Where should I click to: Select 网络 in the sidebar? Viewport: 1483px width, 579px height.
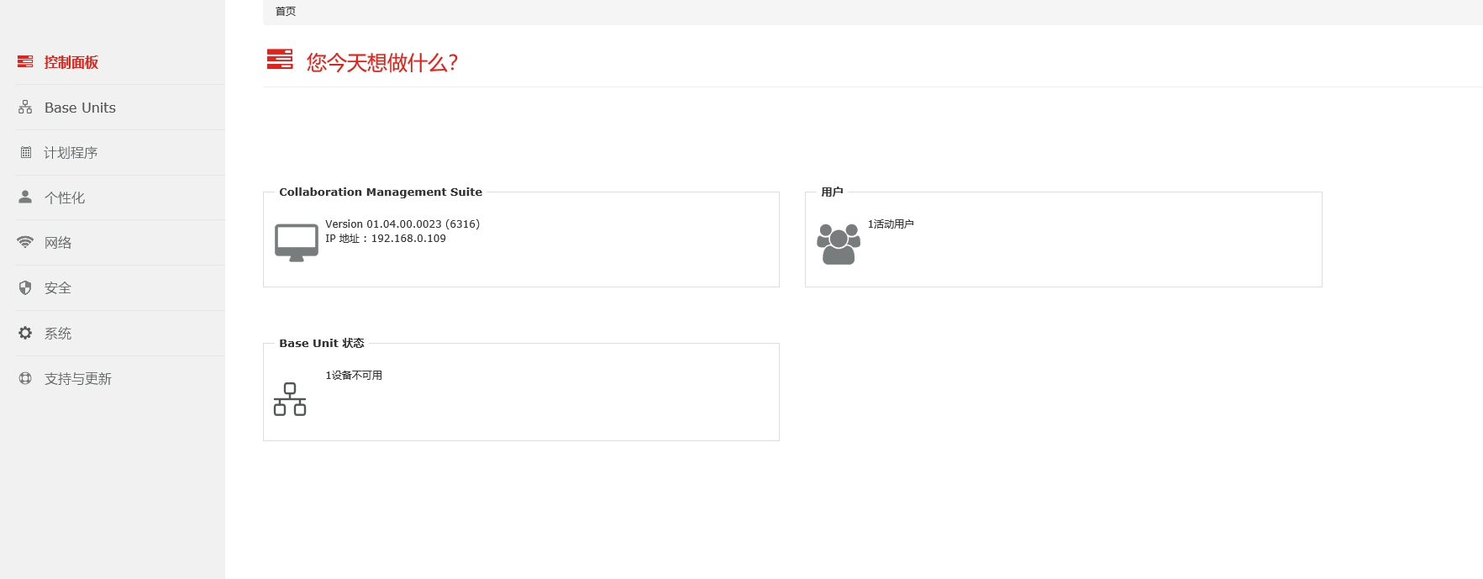(58, 243)
